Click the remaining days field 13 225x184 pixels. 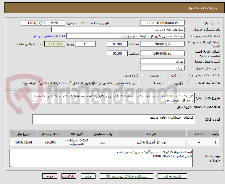tap(85, 44)
